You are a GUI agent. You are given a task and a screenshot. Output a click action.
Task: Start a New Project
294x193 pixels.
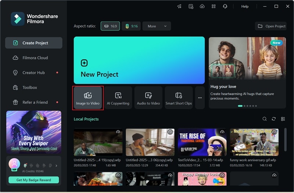[139, 60]
